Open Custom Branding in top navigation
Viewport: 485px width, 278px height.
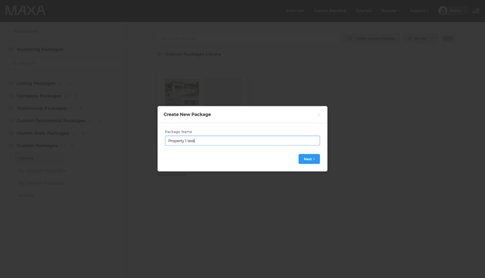(329, 11)
